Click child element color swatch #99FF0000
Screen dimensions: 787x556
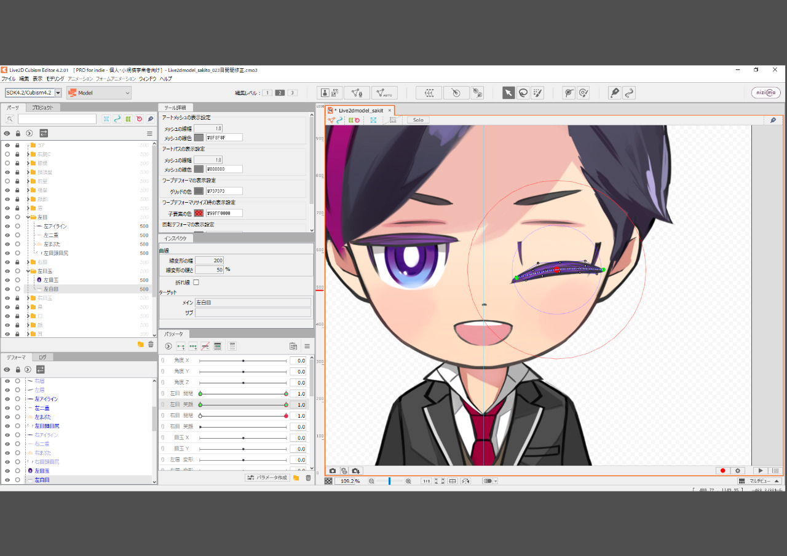(x=199, y=213)
